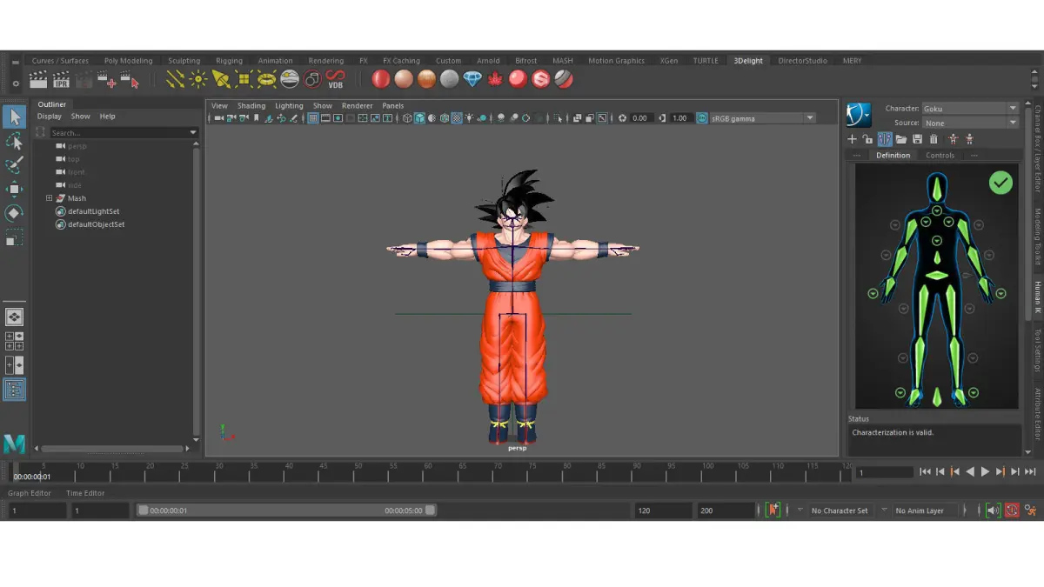Click the yellow ring light shelf icon

coord(267,80)
